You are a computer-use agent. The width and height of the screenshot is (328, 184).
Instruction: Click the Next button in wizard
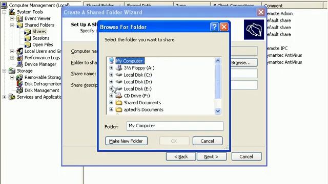click(x=212, y=157)
